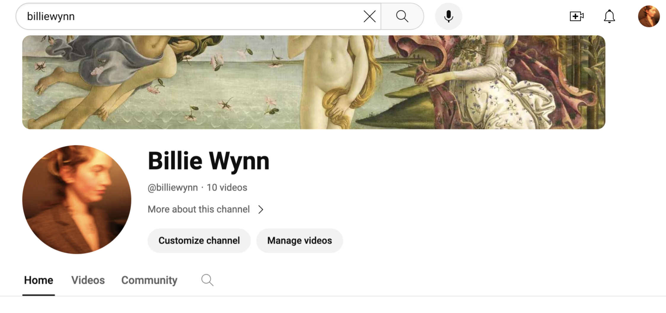Switch to the Videos tab
Screen dimensions: 666x313
tap(88, 280)
